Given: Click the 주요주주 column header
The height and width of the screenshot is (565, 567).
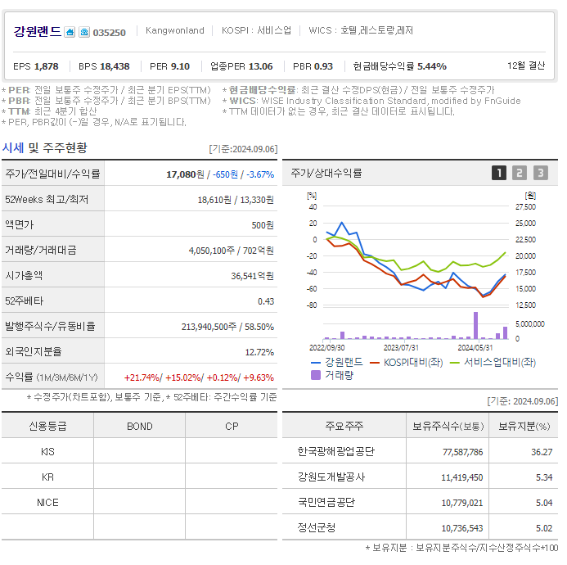Looking at the screenshot, I should coord(344,426).
